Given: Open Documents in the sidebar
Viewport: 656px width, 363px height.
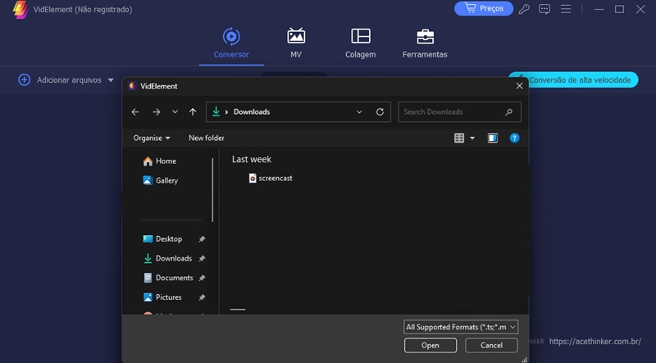Looking at the screenshot, I should [174, 278].
